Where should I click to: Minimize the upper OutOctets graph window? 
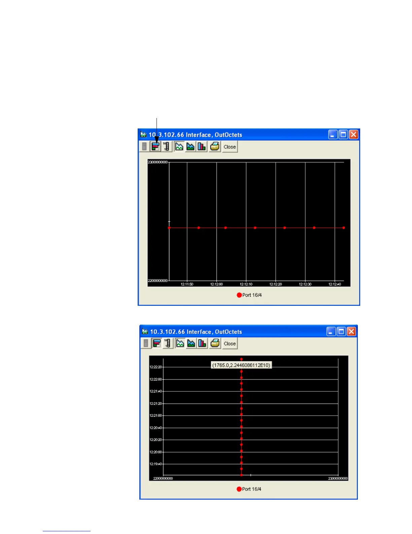click(x=333, y=135)
